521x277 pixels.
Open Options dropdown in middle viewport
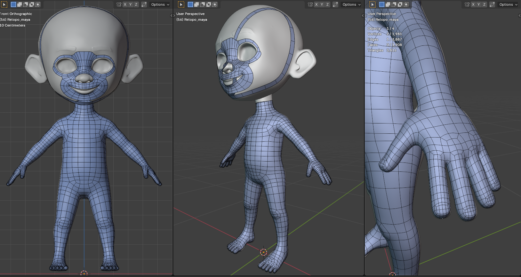coord(351,4)
